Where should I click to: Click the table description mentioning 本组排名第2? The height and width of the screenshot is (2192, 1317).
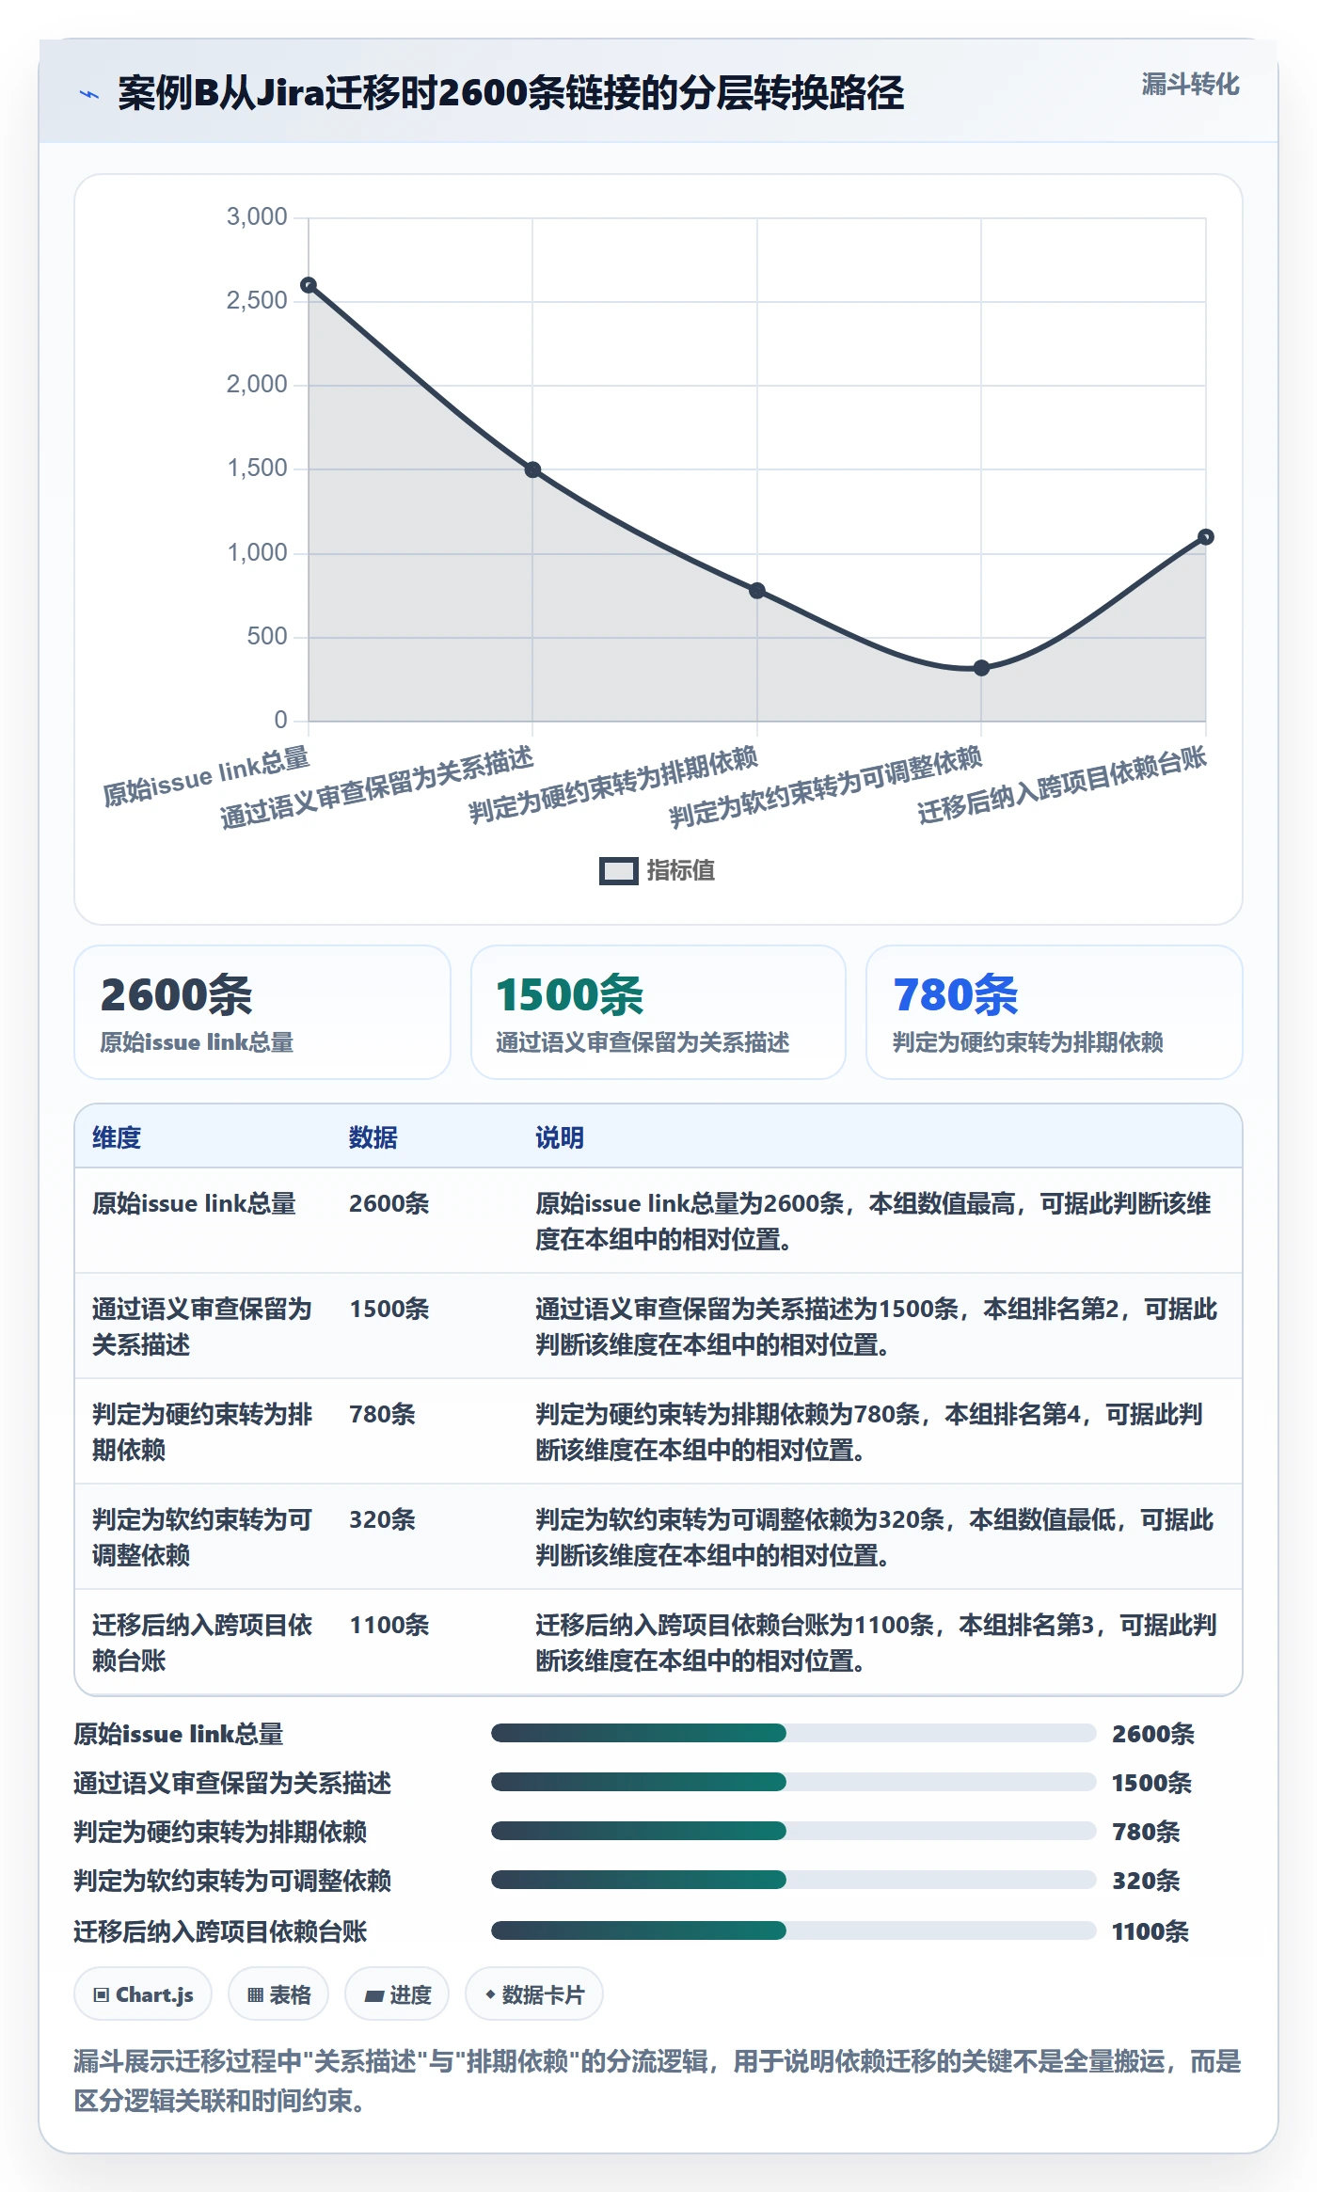coord(877,1326)
